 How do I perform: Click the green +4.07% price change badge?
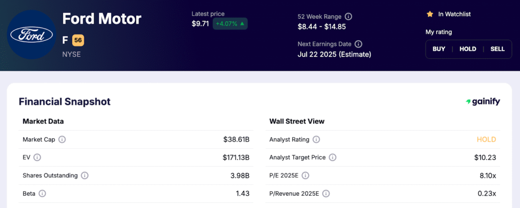pyautogui.click(x=230, y=23)
